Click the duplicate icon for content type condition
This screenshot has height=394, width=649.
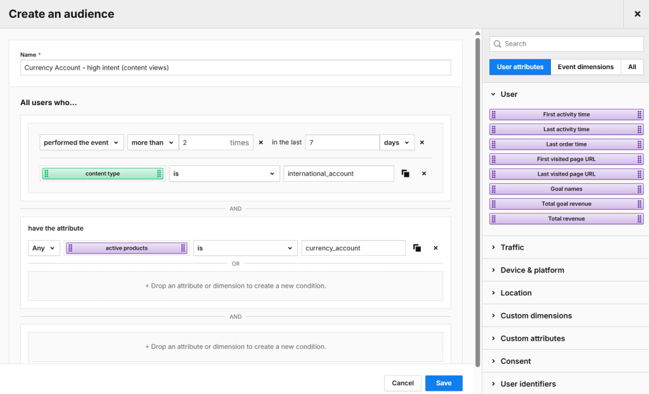[406, 174]
